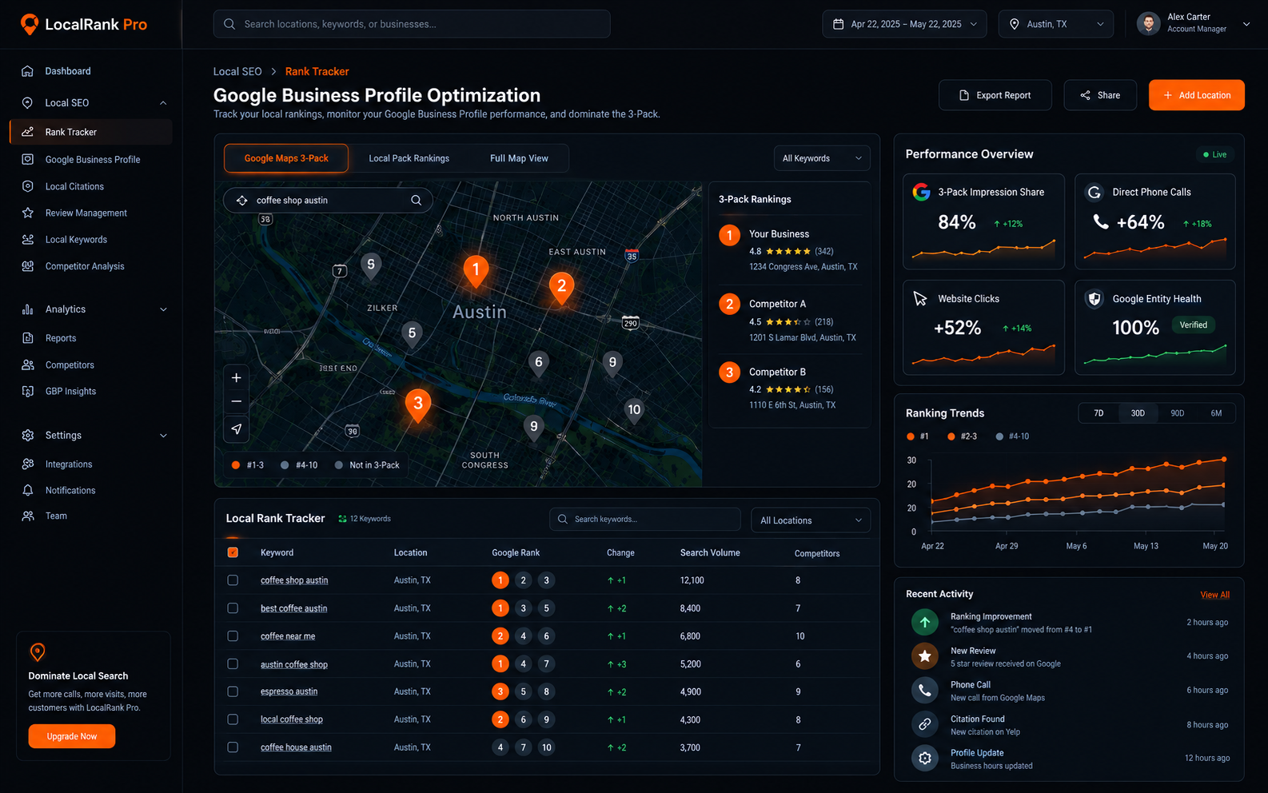Check the espresso austin row checkbox

pyautogui.click(x=233, y=691)
